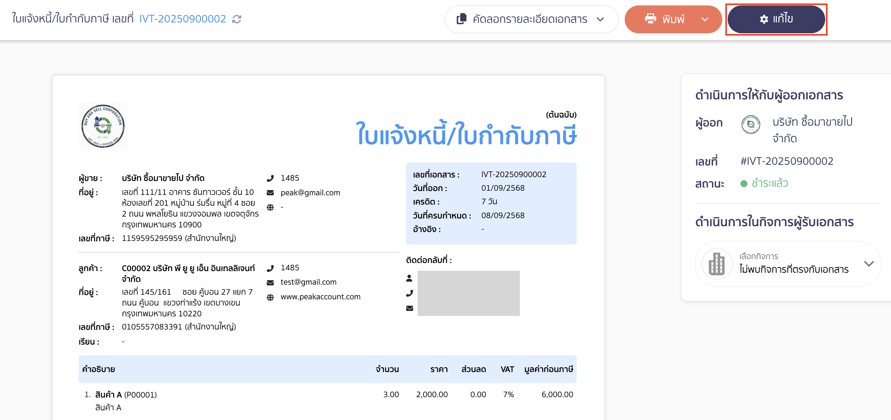This screenshot has width=891, height=420.
Task: Click the person icon in ติดต่อกลับที่ section
Action: 410,278
